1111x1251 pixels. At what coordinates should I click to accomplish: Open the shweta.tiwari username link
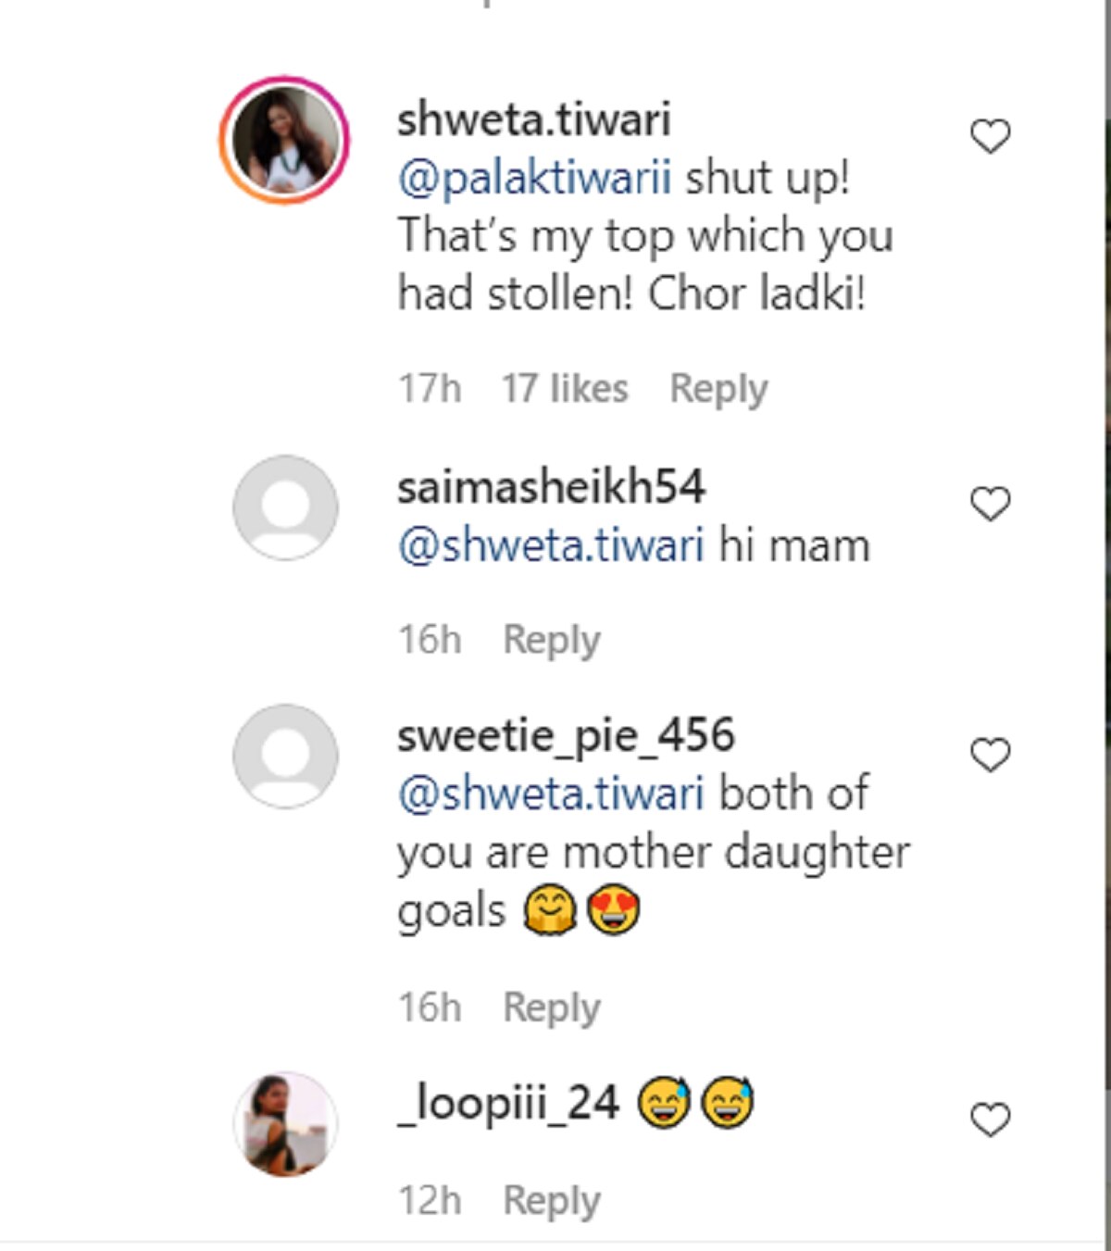click(x=534, y=119)
